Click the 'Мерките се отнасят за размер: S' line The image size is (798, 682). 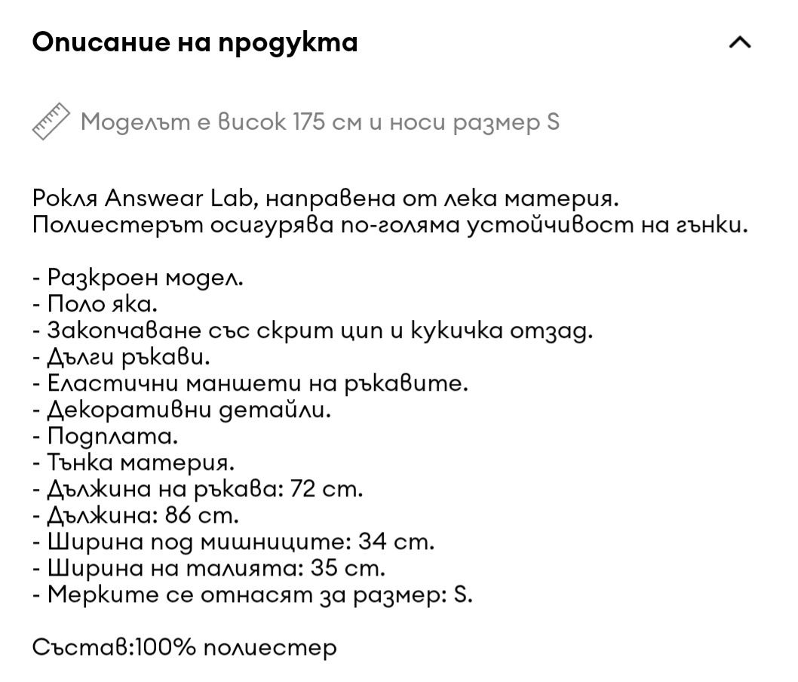point(253,595)
